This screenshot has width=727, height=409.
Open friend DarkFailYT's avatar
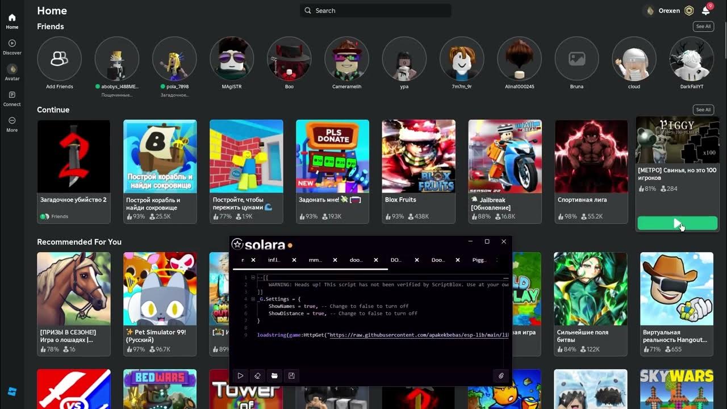692,59
